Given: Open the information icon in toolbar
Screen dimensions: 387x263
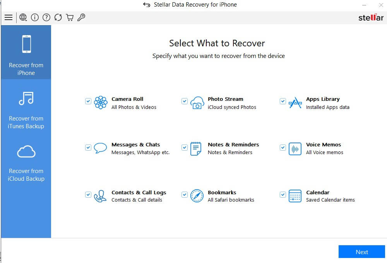Looking at the screenshot, I should pyautogui.click(x=35, y=17).
